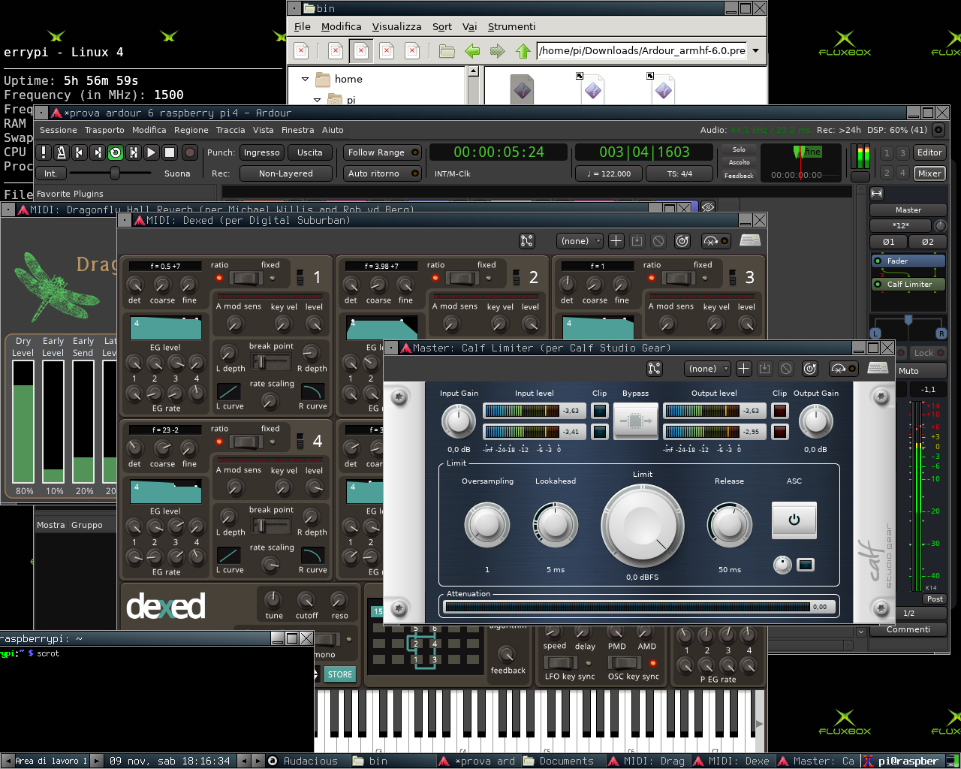Open pin management icon in Calf Limiter window
This screenshot has width=961, height=769.
(x=655, y=369)
